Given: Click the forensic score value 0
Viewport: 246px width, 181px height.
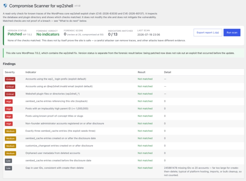Looking at the screenshot, I should [x=65, y=34].
